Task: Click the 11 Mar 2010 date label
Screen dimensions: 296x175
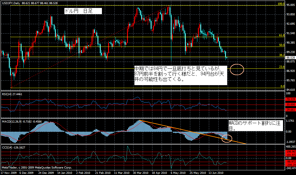Action: (x=122, y=173)
